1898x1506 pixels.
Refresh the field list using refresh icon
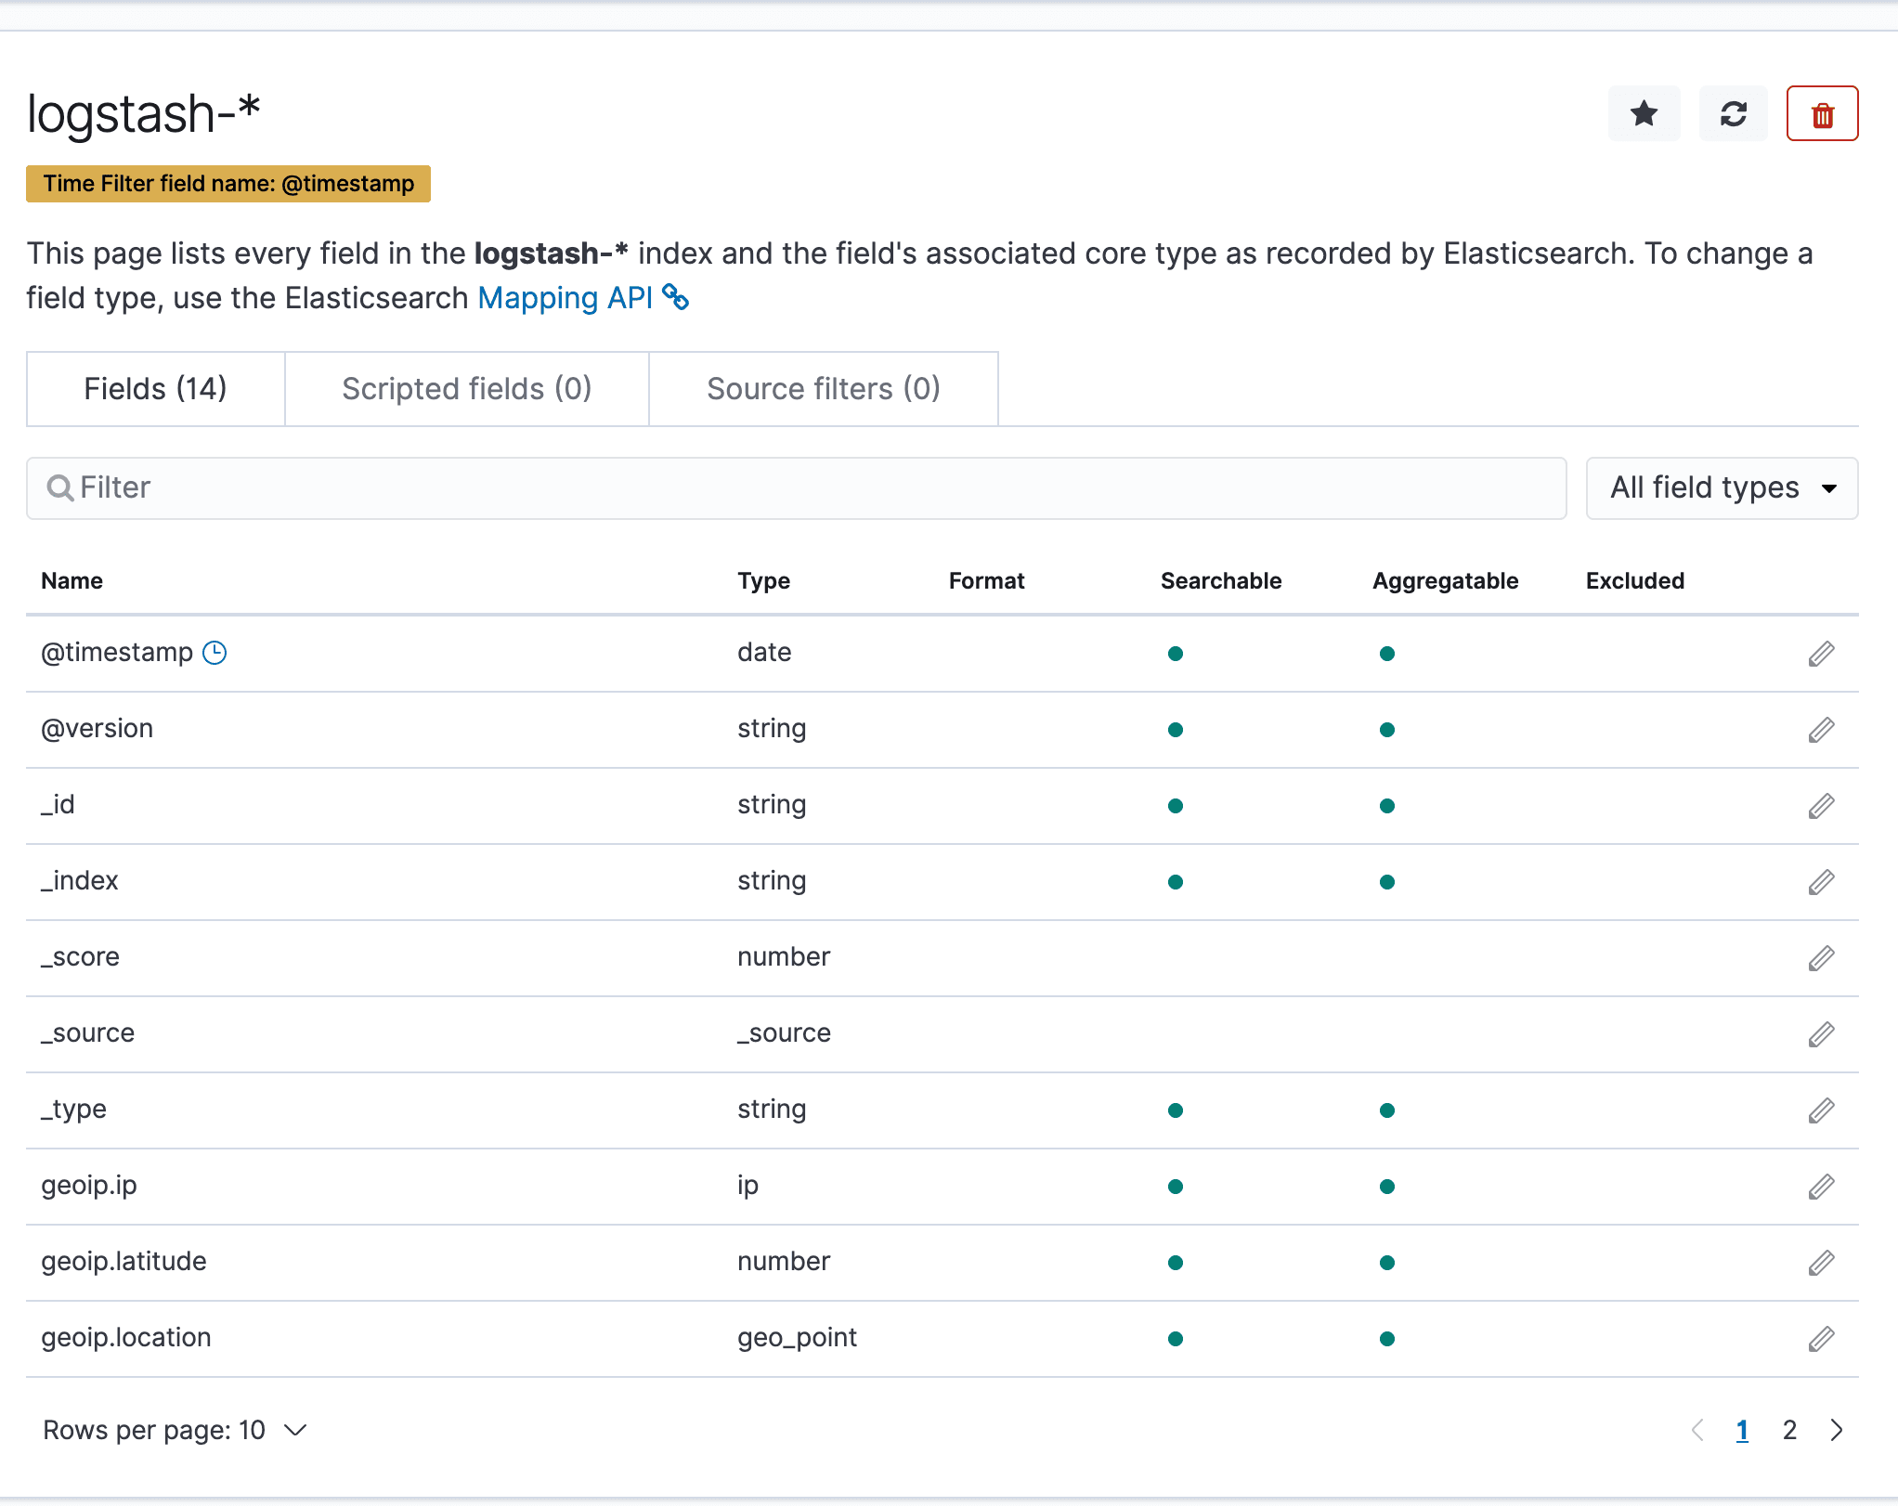[x=1733, y=113]
